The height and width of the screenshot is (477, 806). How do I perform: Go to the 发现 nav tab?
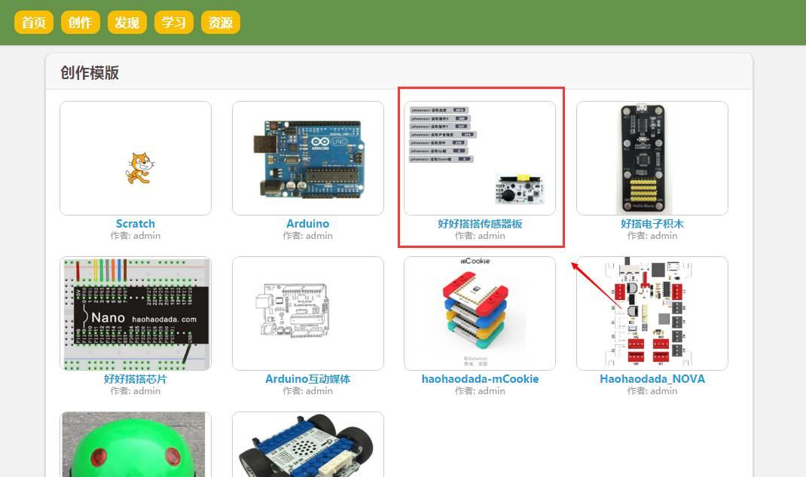tap(127, 23)
